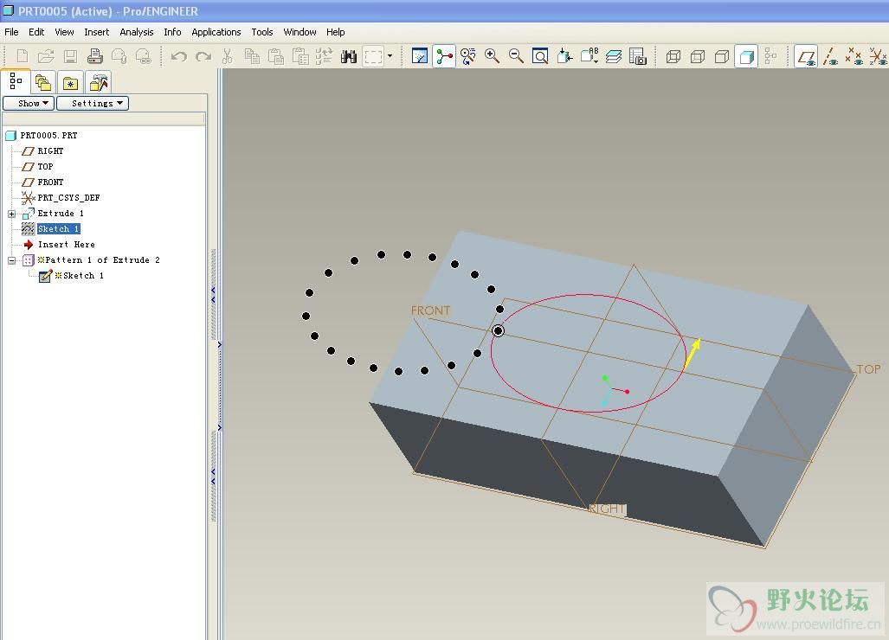The image size is (889, 640).
Task: Click the enhanced model tree icon
Action: pos(770,56)
